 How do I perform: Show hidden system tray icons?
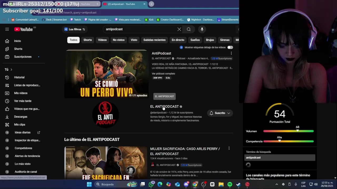pyautogui.click(x=277, y=184)
